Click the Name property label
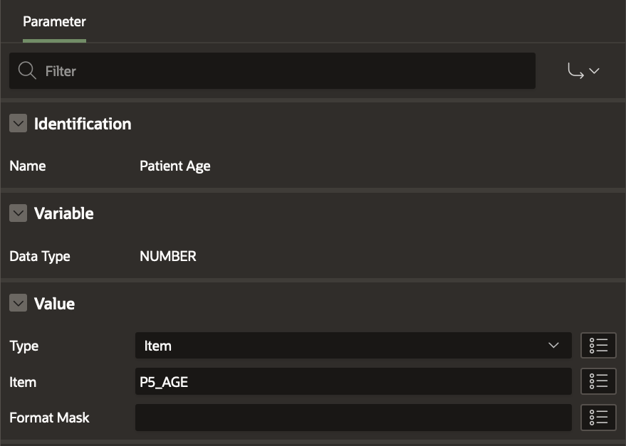Viewport: 626px width, 446px height. pyautogui.click(x=28, y=166)
